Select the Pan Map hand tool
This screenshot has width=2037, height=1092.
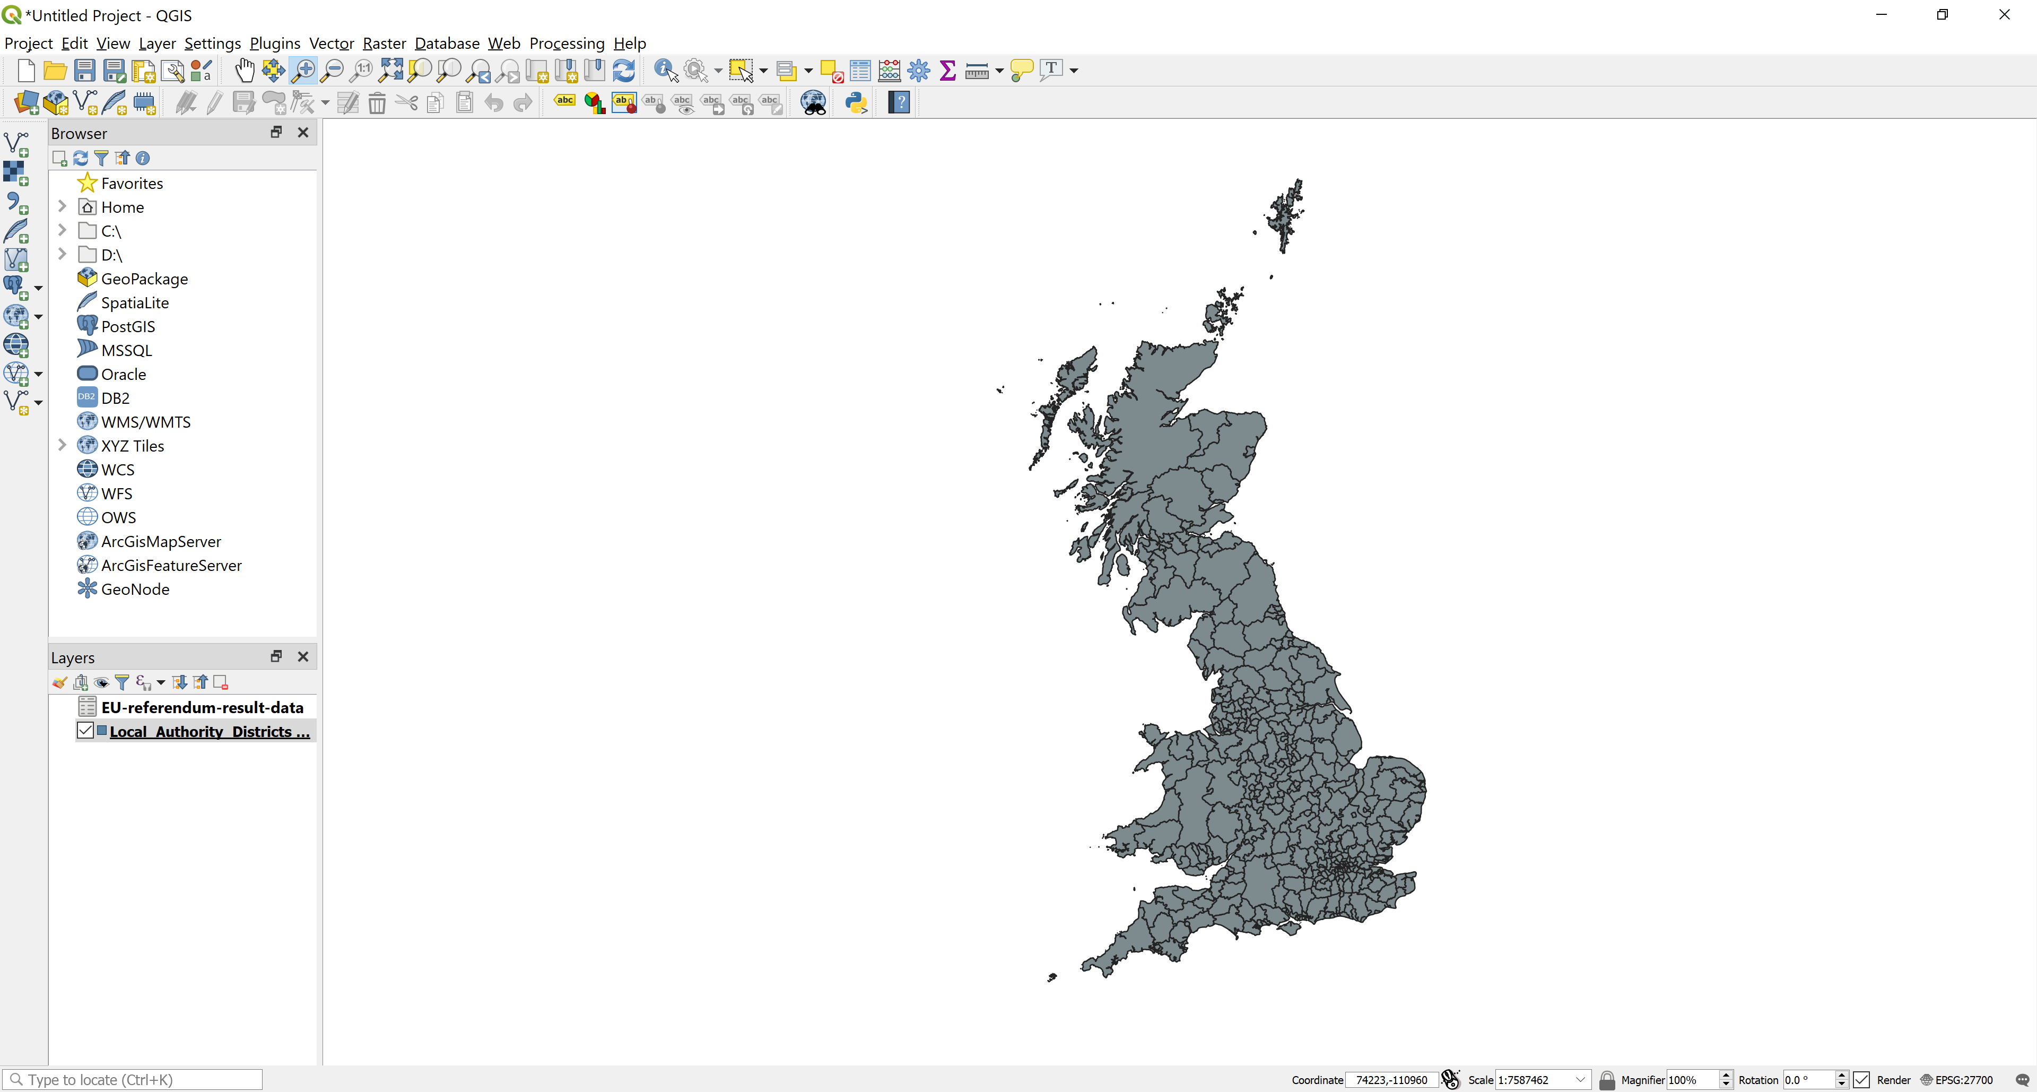click(245, 71)
